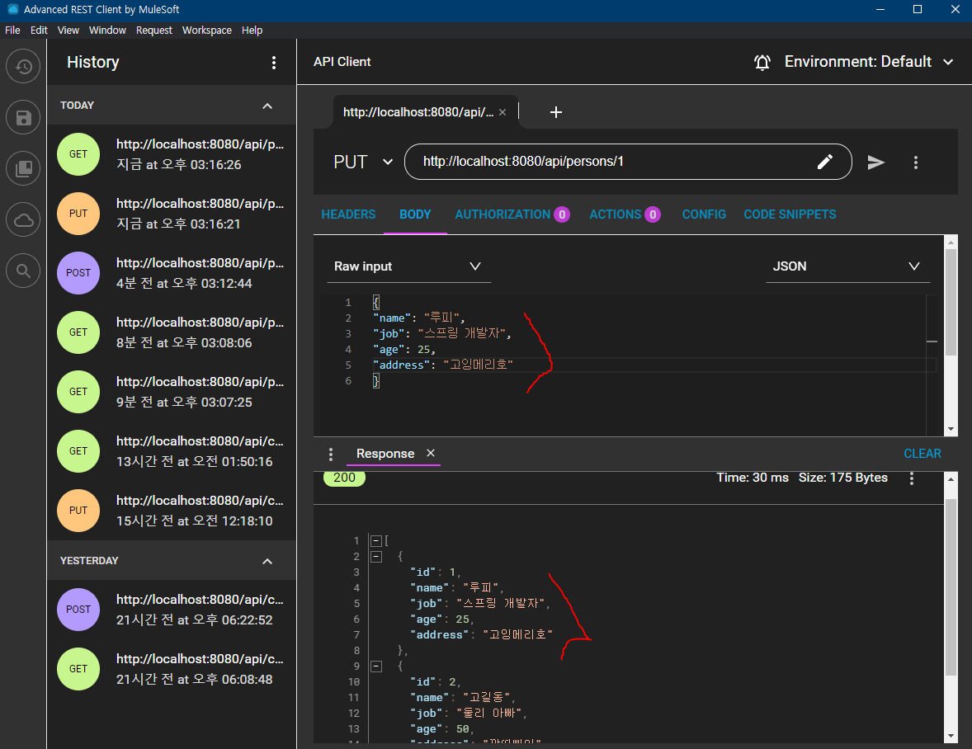The image size is (972, 749).
Task: Click the GET badge at 03:16:26
Action: [x=78, y=154]
